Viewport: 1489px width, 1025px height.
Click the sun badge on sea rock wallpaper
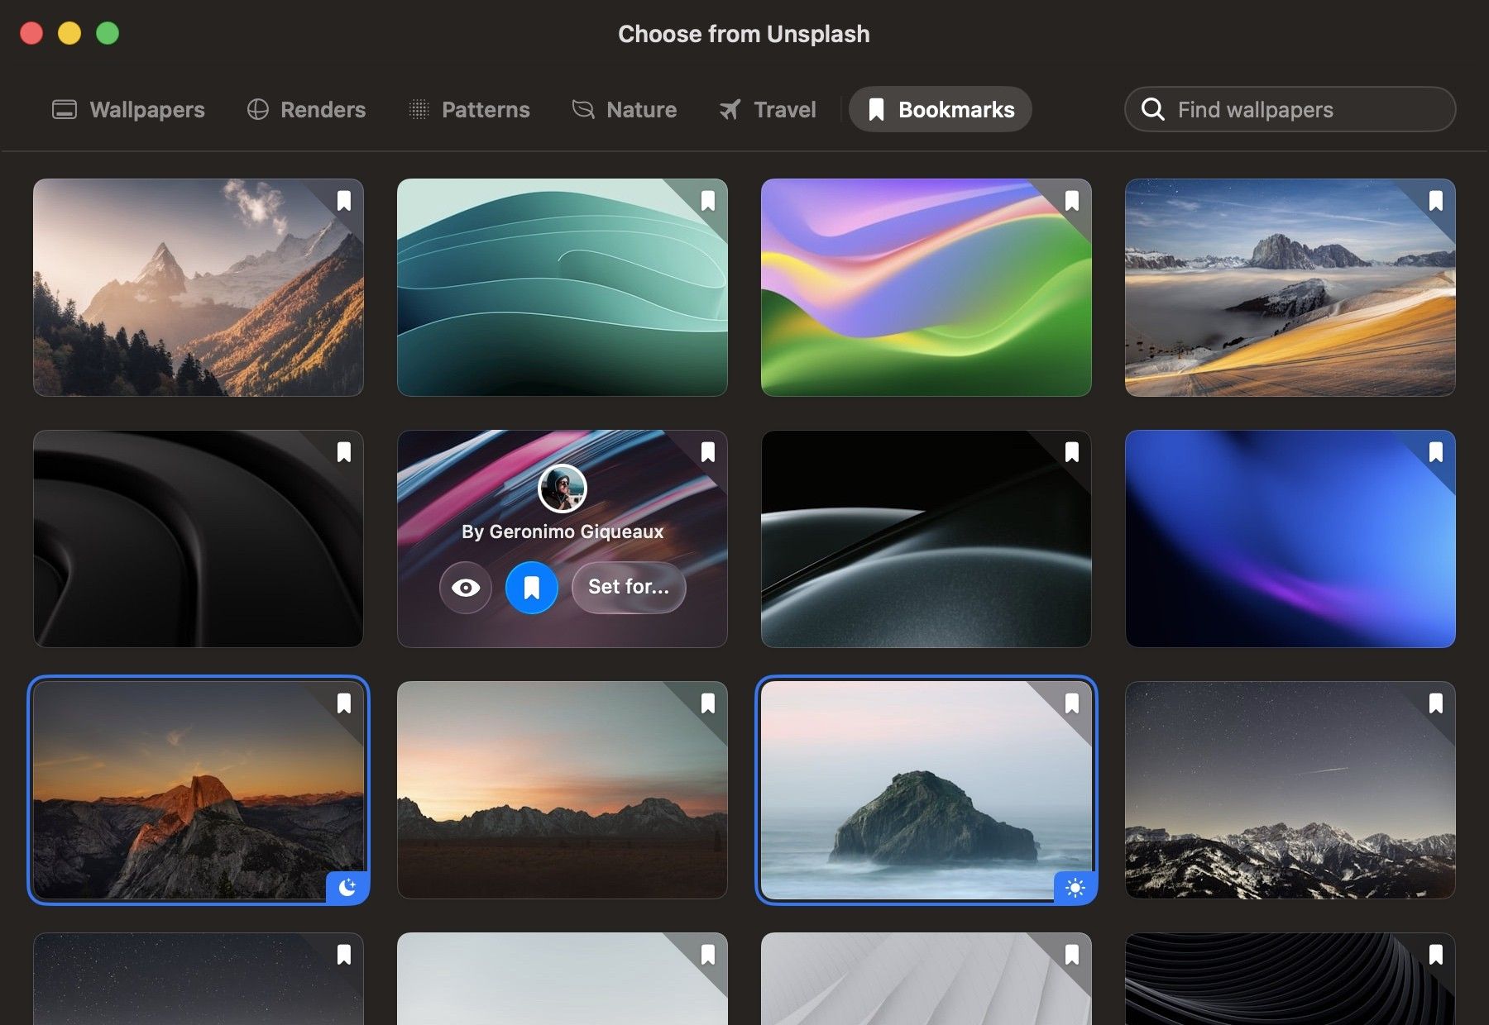tap(1075, 888)
